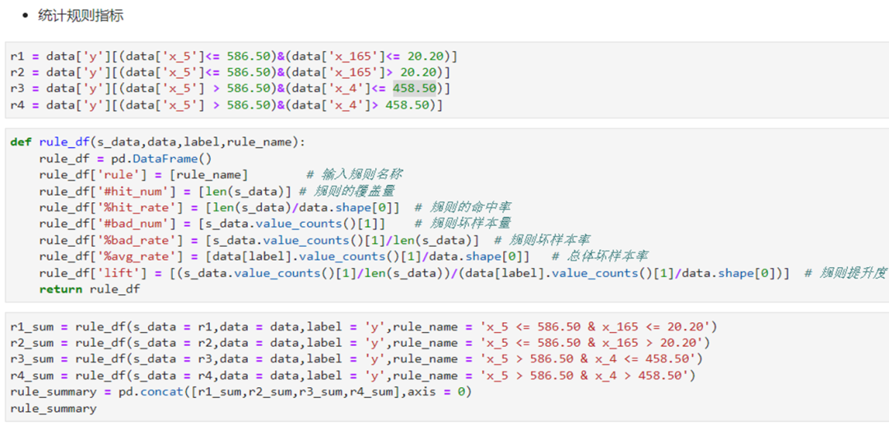This screenshot has height=425, width=889.
Task: Click the final standalone rule_summary line
Action: point(53,409)
